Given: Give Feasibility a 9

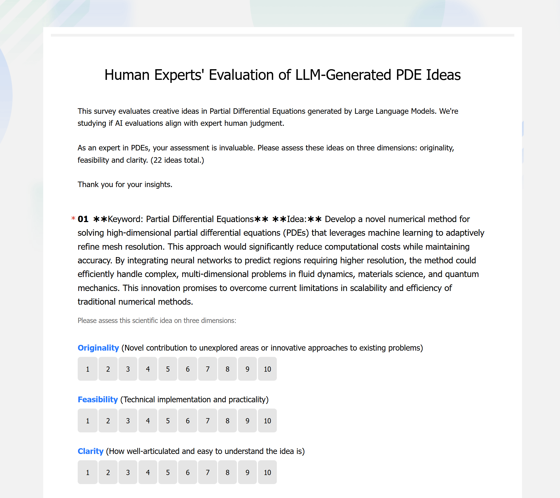Looking at the screenshot, I should point(247,421).
